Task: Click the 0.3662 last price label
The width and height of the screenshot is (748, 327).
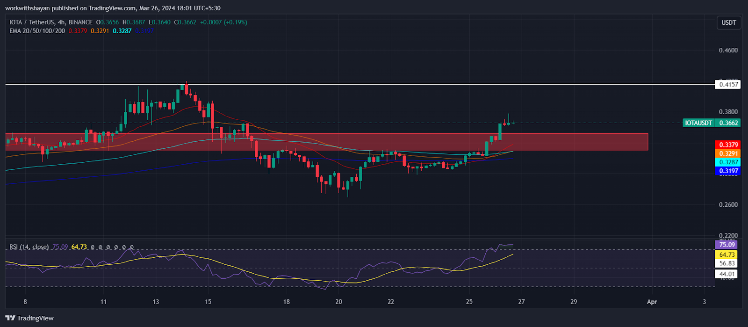Action: pos(728,123)
